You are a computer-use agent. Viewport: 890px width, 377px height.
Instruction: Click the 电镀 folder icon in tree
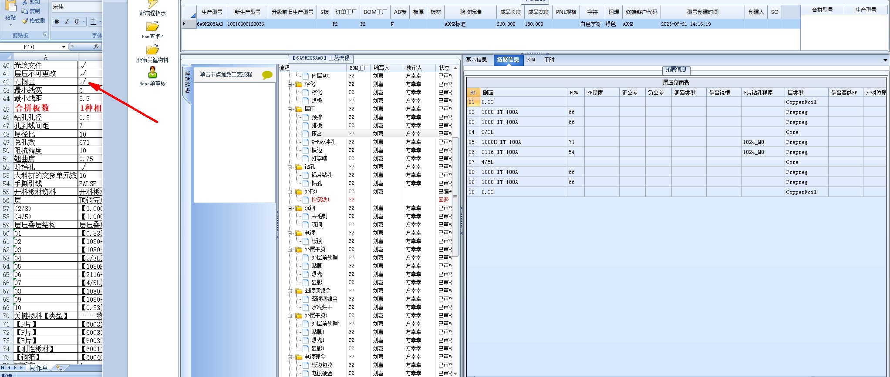tap(299, 233)
